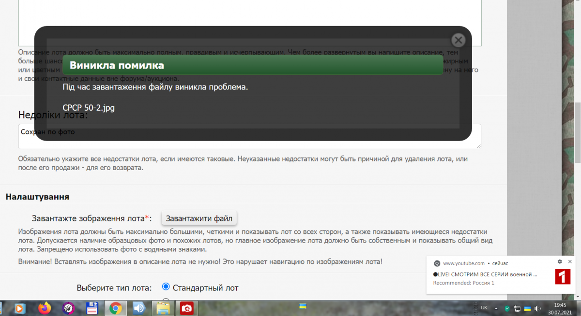Click the 'Виникла помилка' error title bar
581x316 pixels.
[x=253, y=65]
